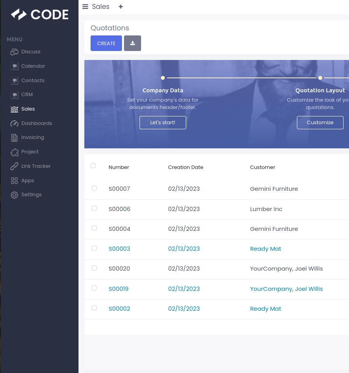
Task: Open the Project puzzle piece icon
Action: coord(14,152)
